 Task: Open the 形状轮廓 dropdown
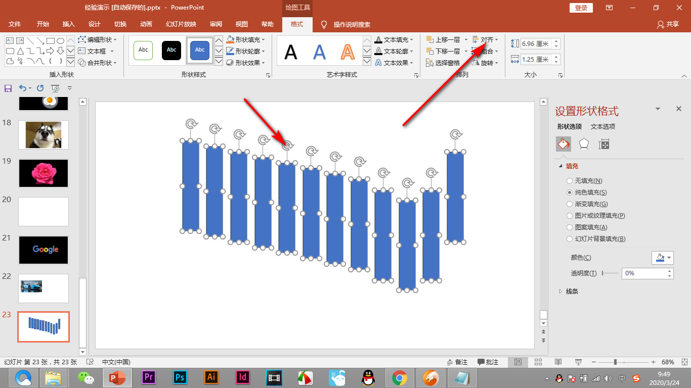point(245,51)
